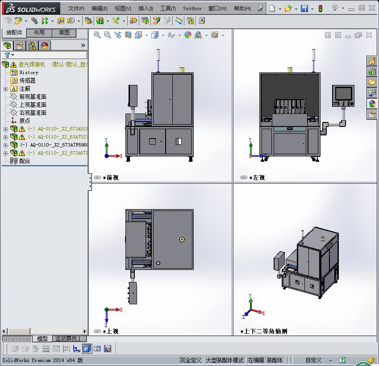Open the 视图(V) menu
Image resolution: width=379 pixels, height=366 pixels.
coord(123,8)
